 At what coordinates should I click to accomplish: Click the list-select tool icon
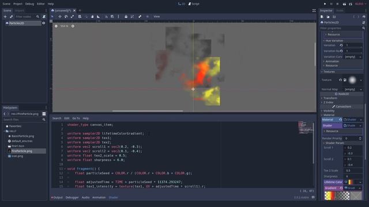80,17
